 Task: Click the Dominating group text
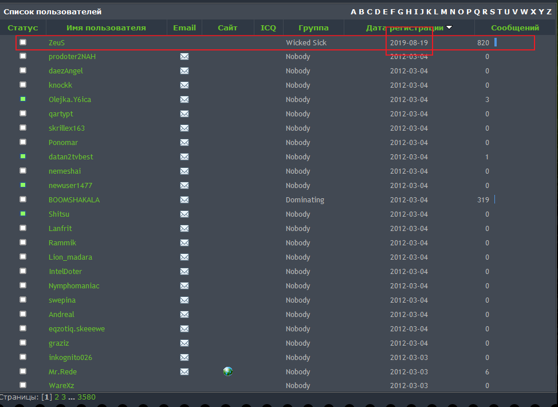tap(305, 199)
